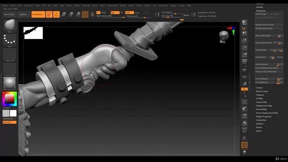Image resolution: width=288 pixels, height=162 pixels.
Task: Expand the Displacement Map section
Action: [264, 106]
